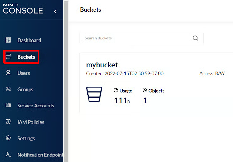
Task: Click the Buckets icon in sidebar
Action: pyautogui.click(x=8, y=57)
